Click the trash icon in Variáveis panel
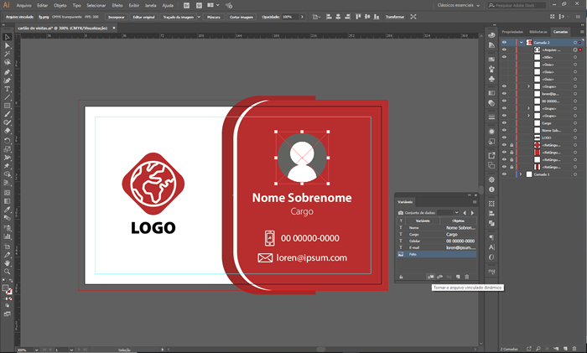The width and height of the screenshot is (587, 353). coord(467,277)
